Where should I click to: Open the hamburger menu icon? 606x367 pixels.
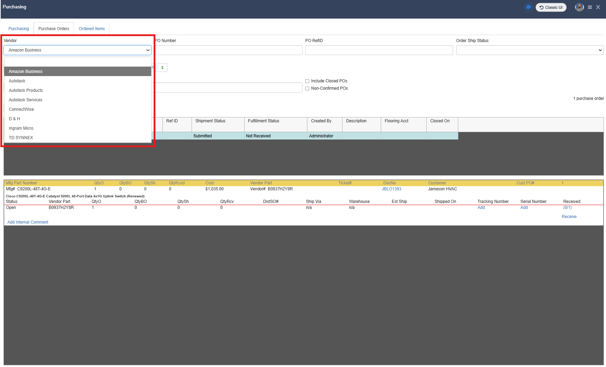(x=590, y=7)
